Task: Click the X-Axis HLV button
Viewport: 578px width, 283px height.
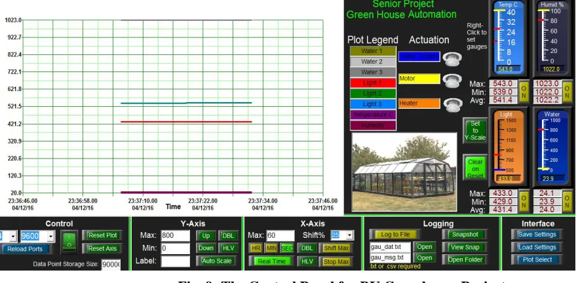Action: (x=307, y=261)
